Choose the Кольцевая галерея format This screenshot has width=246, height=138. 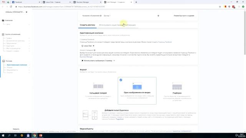point(98,90)
